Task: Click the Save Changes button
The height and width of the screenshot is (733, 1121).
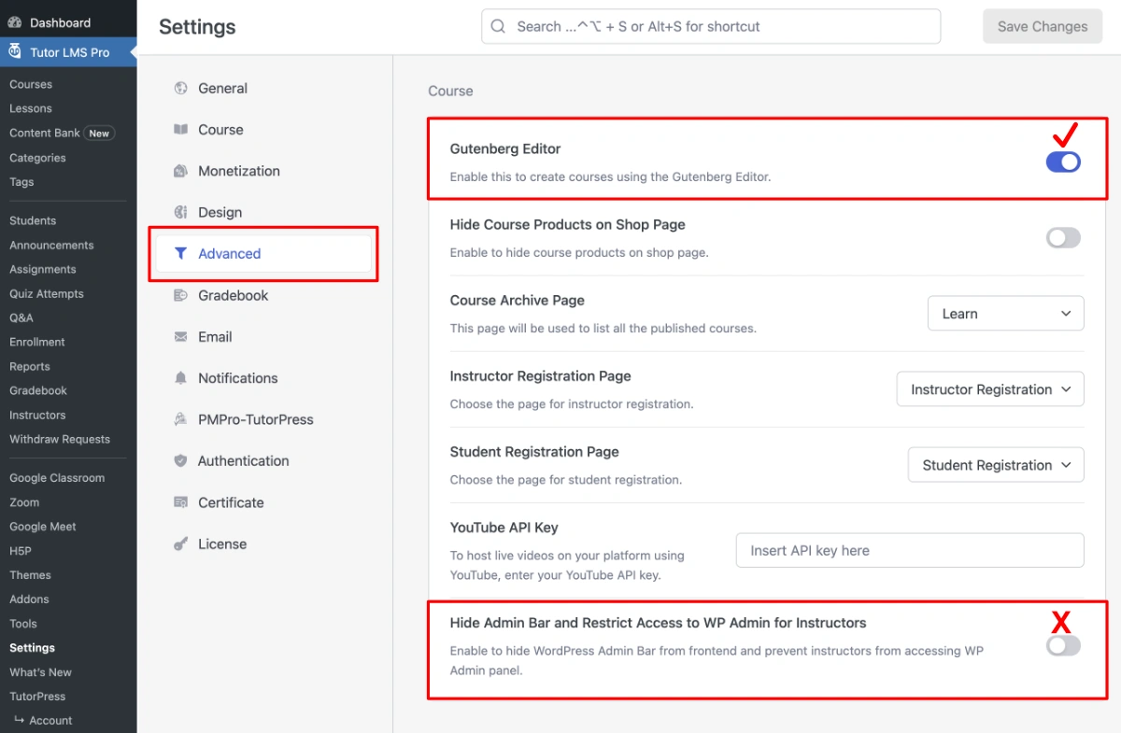Action: click(x=1042, y=26)
